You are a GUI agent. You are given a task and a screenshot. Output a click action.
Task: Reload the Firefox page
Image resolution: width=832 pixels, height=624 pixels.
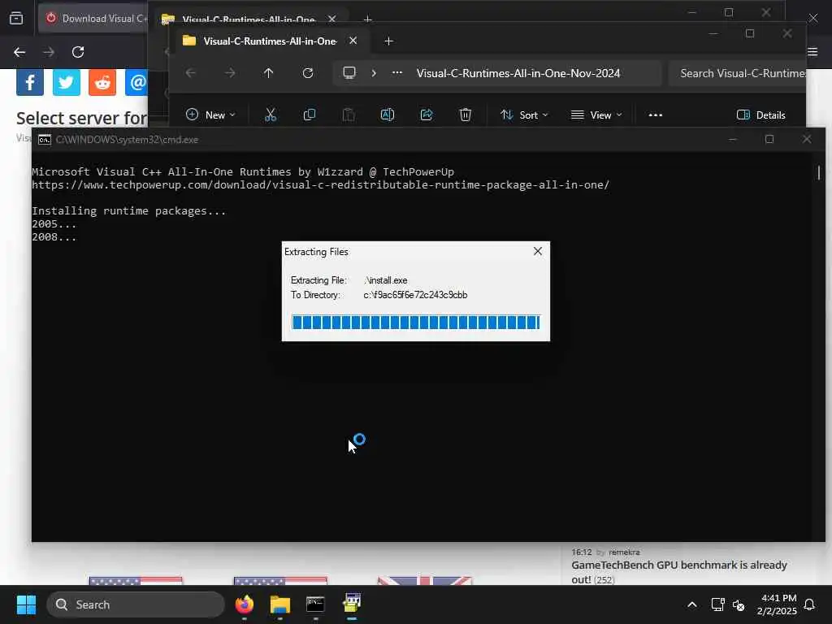coord(78,52)
